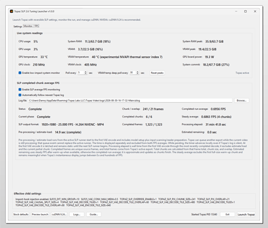Screen dimensions: 268x228
Task: Maximize the Topaz SLP Tuning Launcher window
Action: [245, 11]
